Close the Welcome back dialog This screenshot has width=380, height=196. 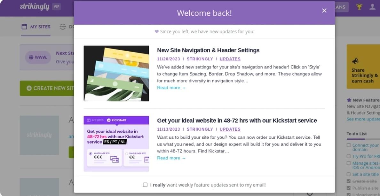click(324, 11)
